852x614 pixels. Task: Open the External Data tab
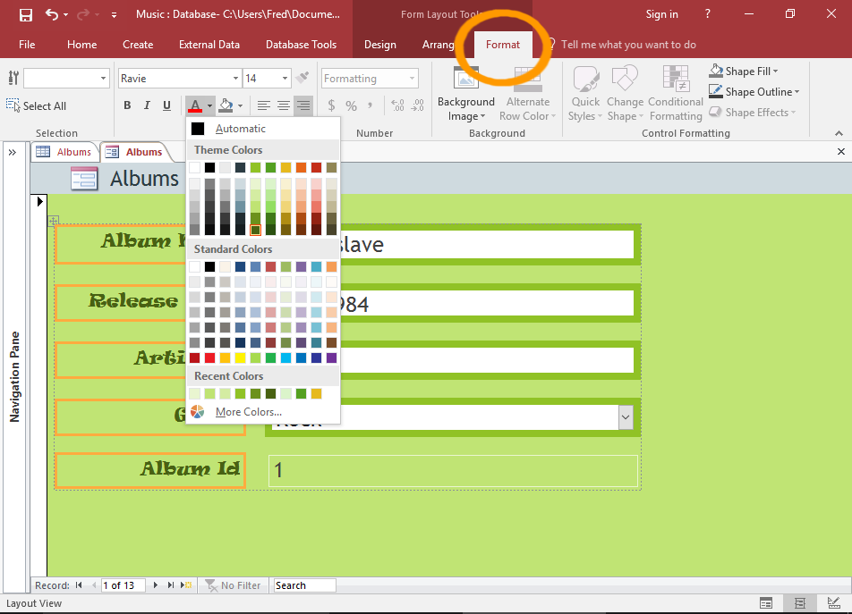click(209, 45)
